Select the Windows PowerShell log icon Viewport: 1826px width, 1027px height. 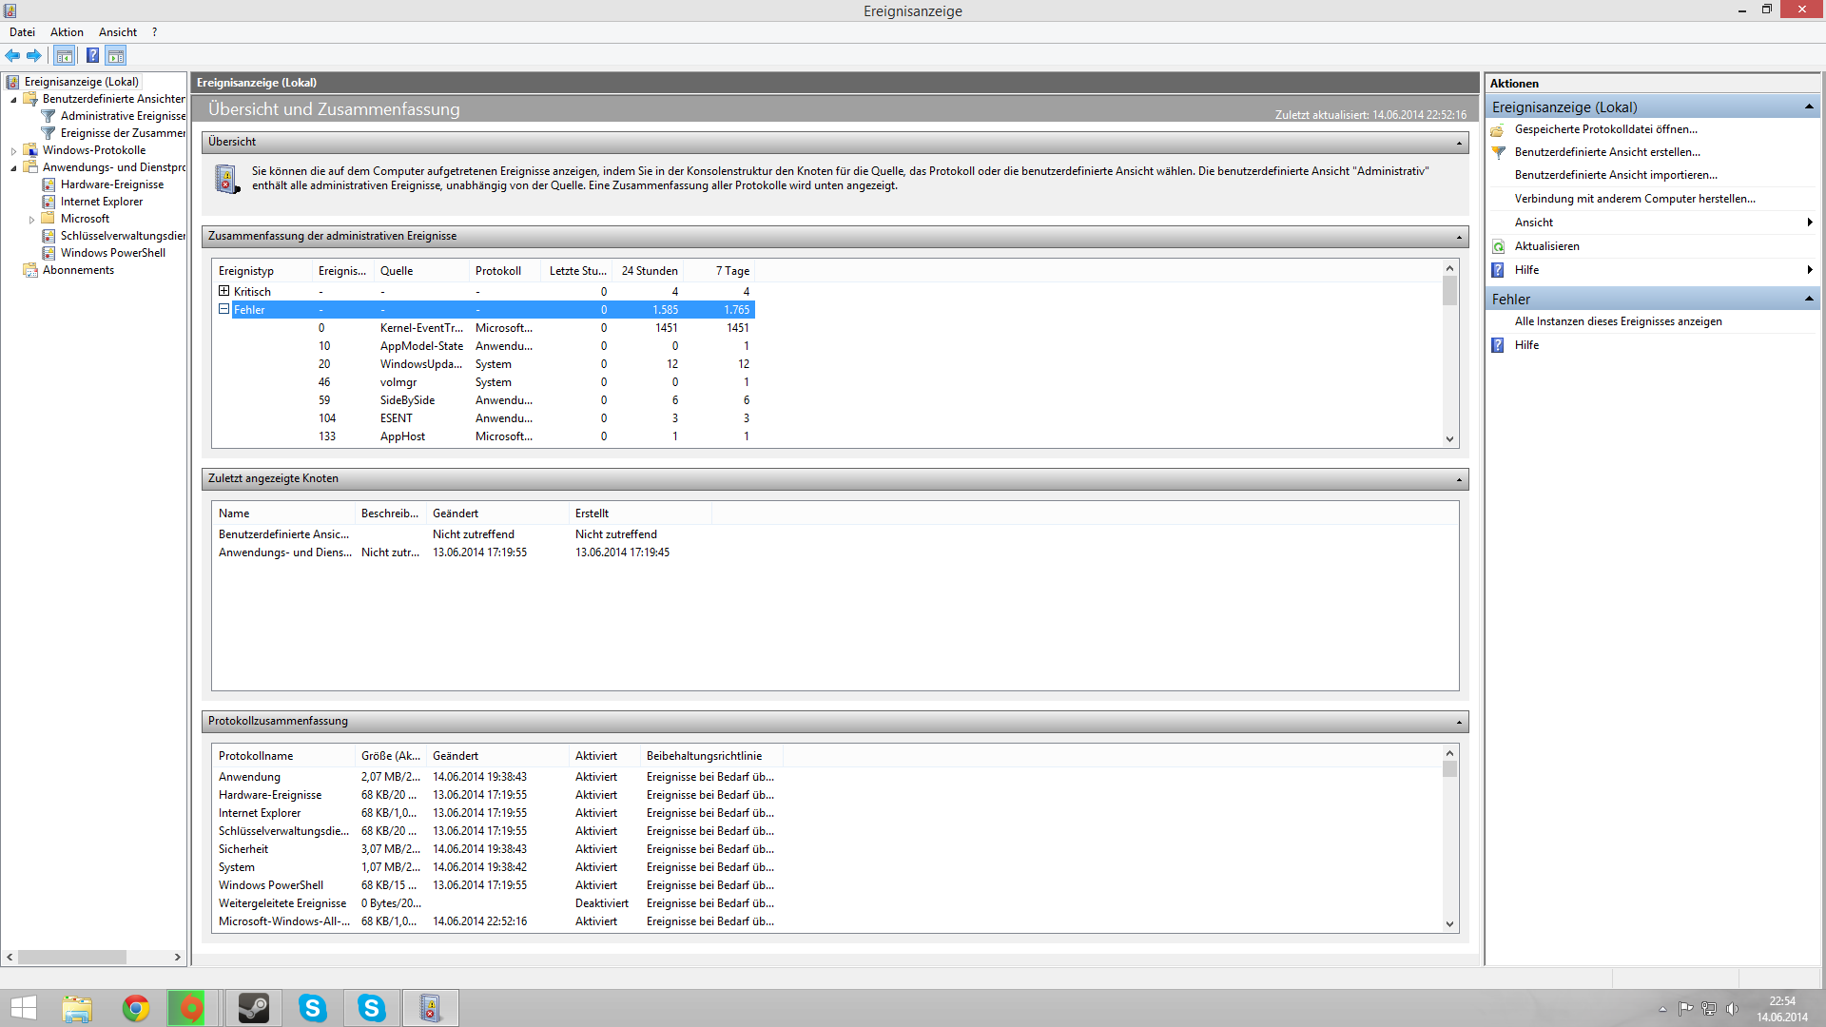49,253
